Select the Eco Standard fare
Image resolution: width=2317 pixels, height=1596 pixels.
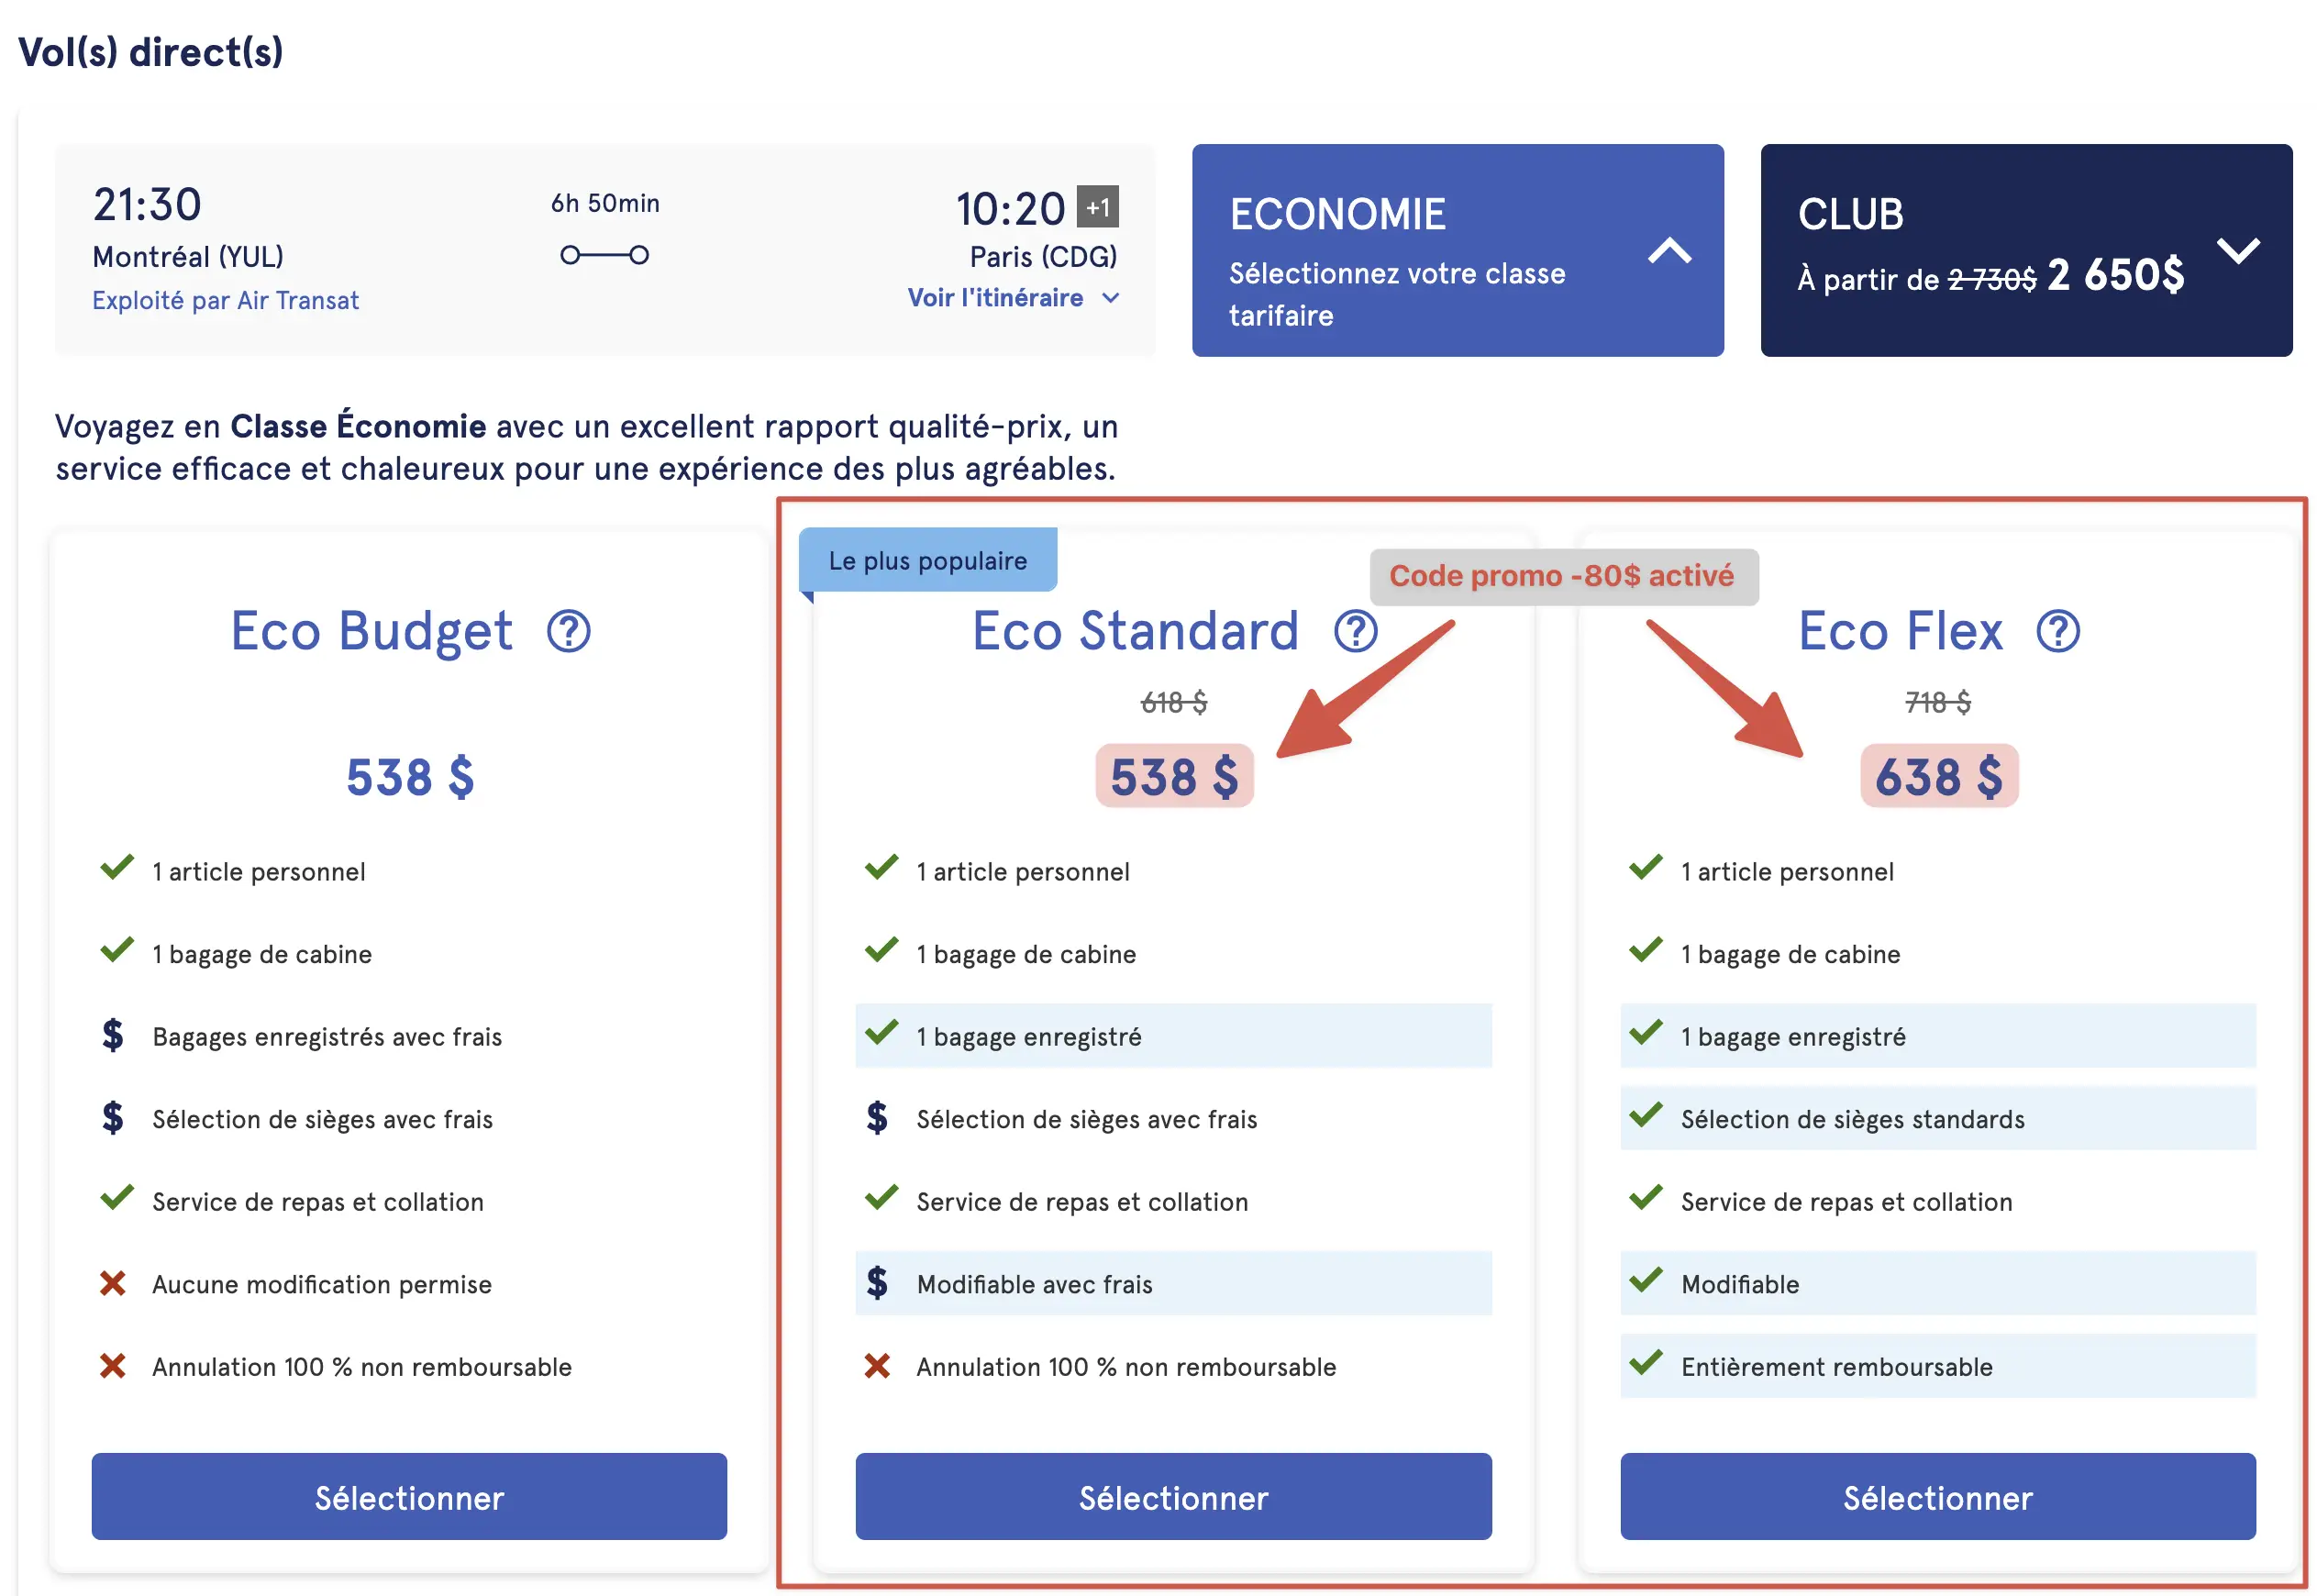(x=1172, y=1496)
